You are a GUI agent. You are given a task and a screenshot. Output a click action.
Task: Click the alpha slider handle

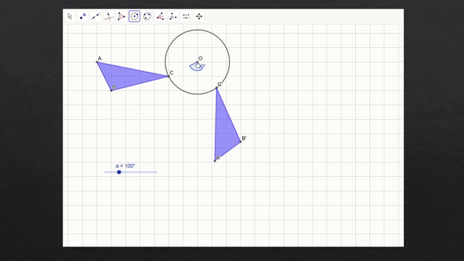[119, 172]
